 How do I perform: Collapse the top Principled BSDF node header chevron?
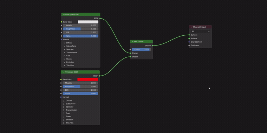(64, 15)
